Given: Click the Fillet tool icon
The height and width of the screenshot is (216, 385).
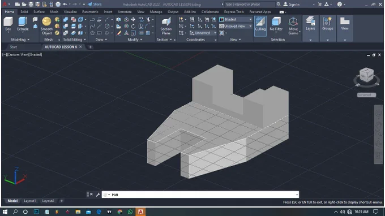Looking at the screenshot, I should point(148,26).
